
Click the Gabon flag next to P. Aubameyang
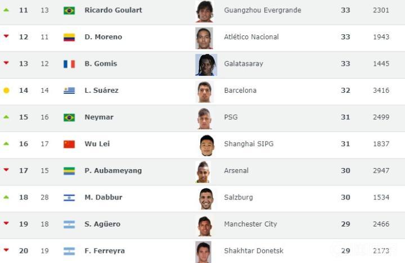coord(69,171)
